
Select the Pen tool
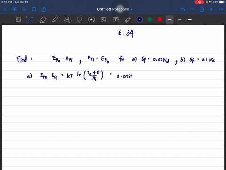click(x=30, y=20)
